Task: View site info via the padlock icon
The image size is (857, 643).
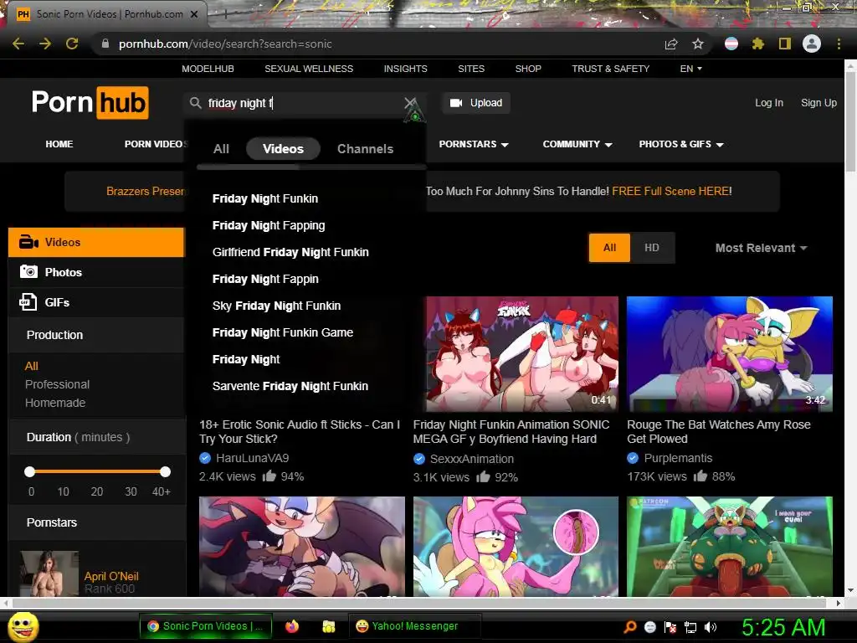Action: (x=105, y=44)
